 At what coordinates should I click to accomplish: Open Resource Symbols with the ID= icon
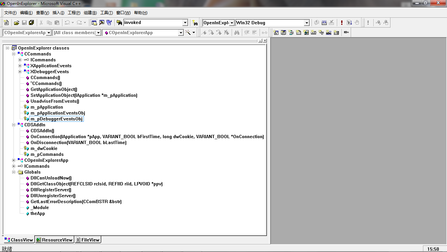click(346, 32)
